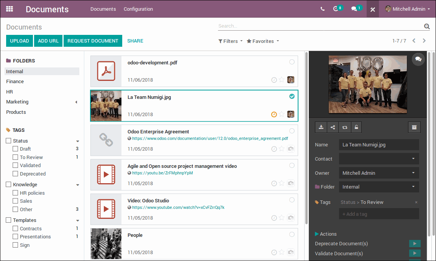The image size is (436, 261).
Task: Click the share icon in the preview panel
Action: click(x=333, y=127)
